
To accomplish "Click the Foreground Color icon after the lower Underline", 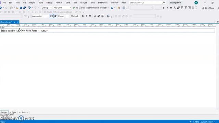I will tap(95, 16).
